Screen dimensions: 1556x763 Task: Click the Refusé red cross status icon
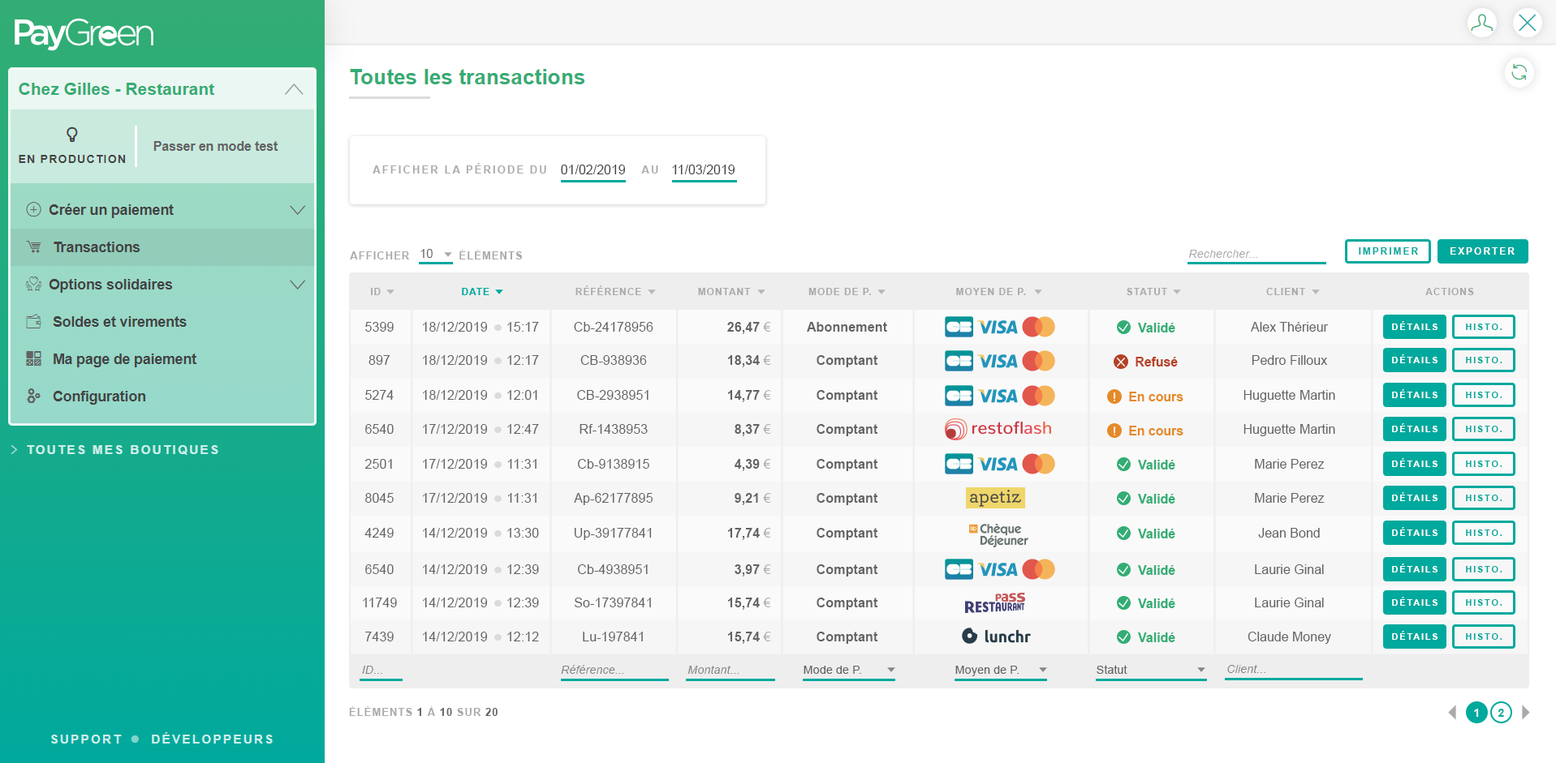(x=1121, y=362)
